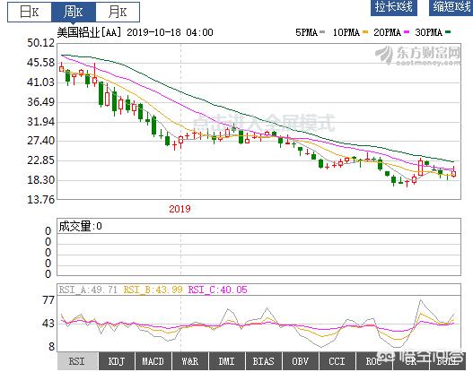Viewport: 473px width, 372px height.
Task: Click the 22.85 price axis label
Action: click(x=41, y=160)
